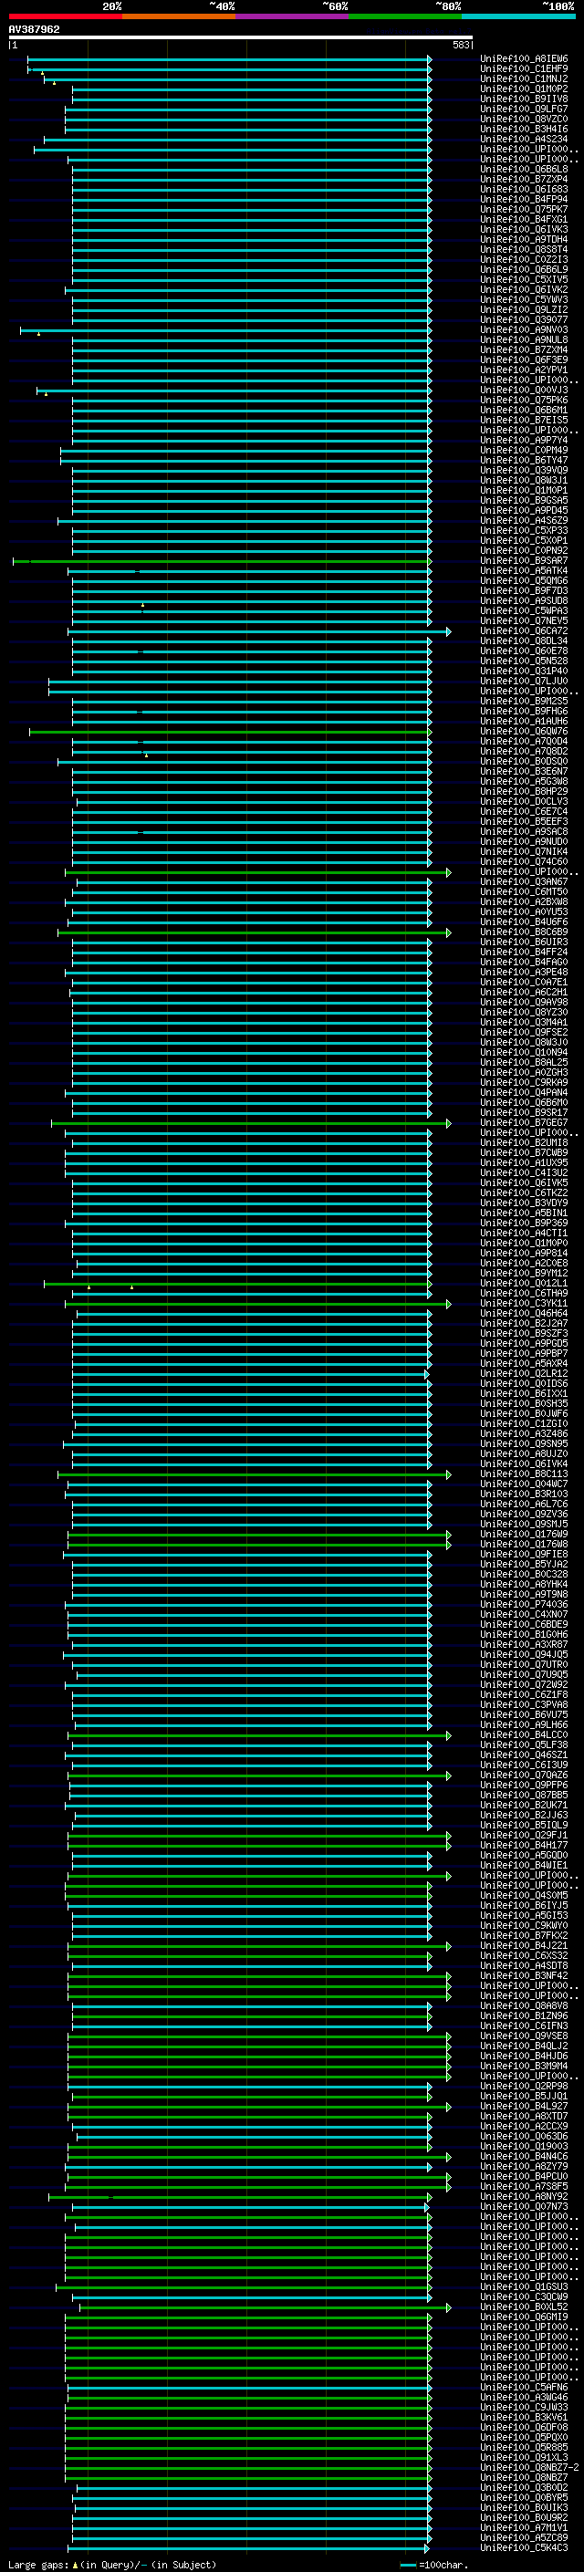Click the green alignment bar for UniRef100_Q6QW76
Image resolution: width=584 pixels, height=2572 pixels.
[230, 732]
